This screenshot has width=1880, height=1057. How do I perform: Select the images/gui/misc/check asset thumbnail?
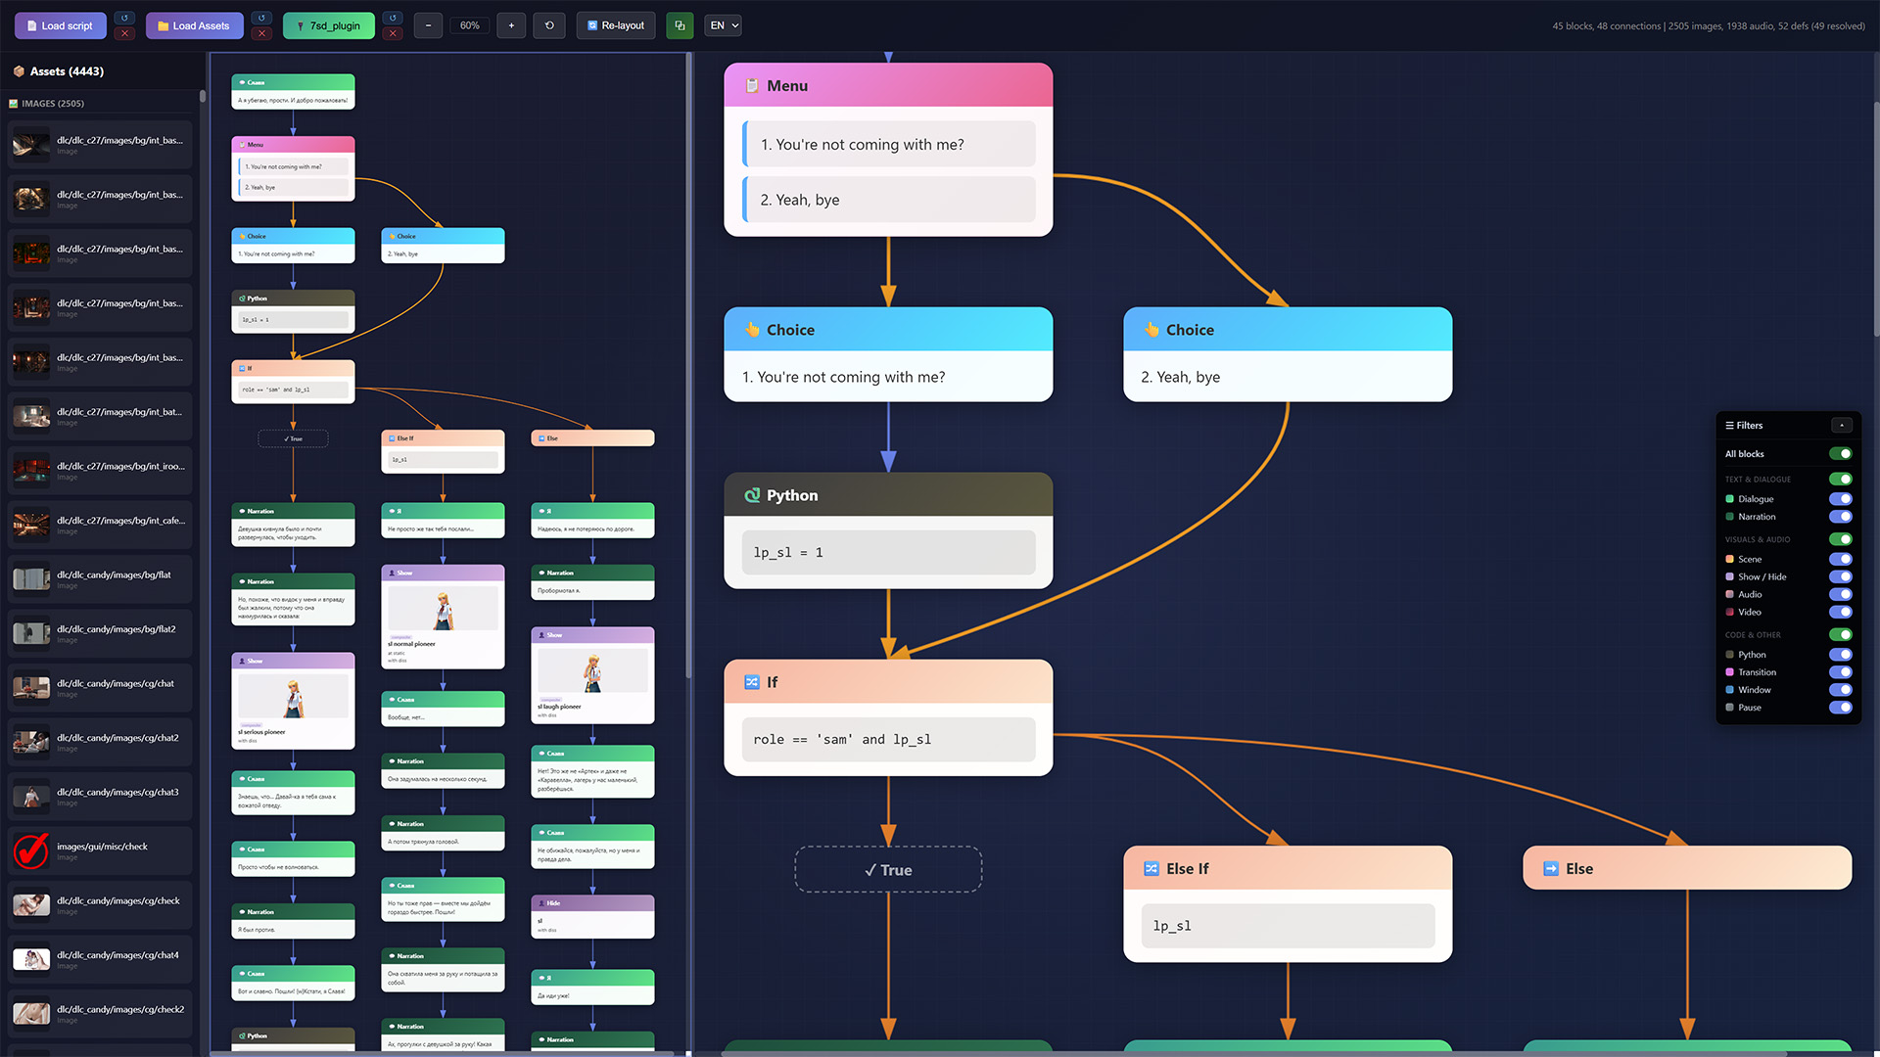click(x=31, y=850)
